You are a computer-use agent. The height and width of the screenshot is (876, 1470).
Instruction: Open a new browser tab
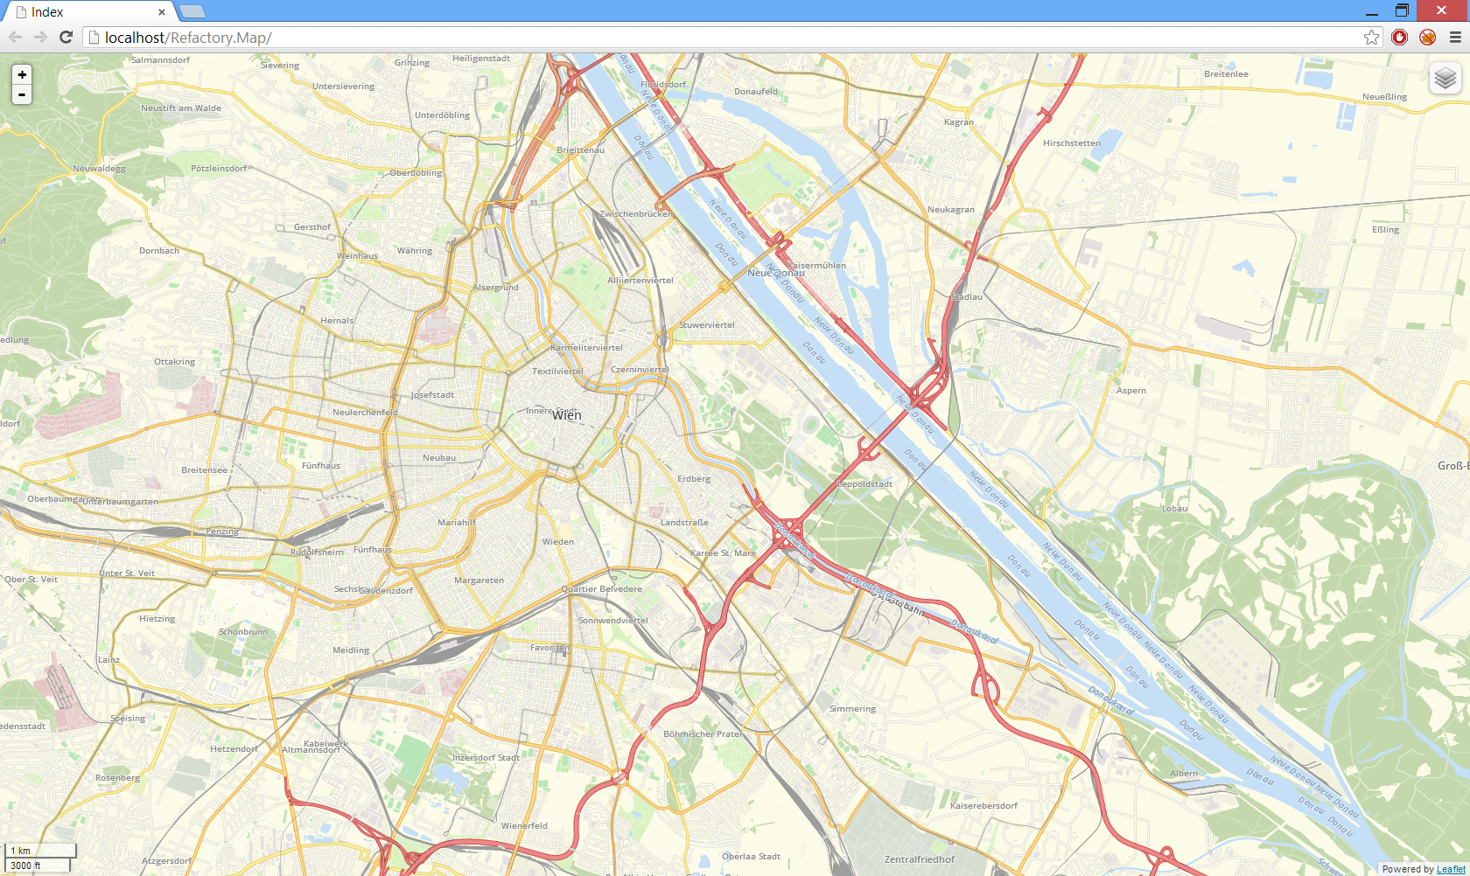(x=192, y=11)
